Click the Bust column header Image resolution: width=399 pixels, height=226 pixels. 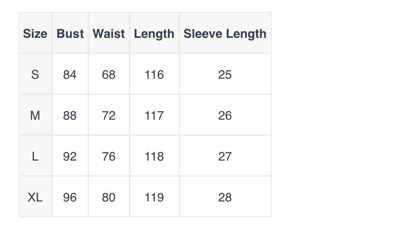tap(70, 33)
